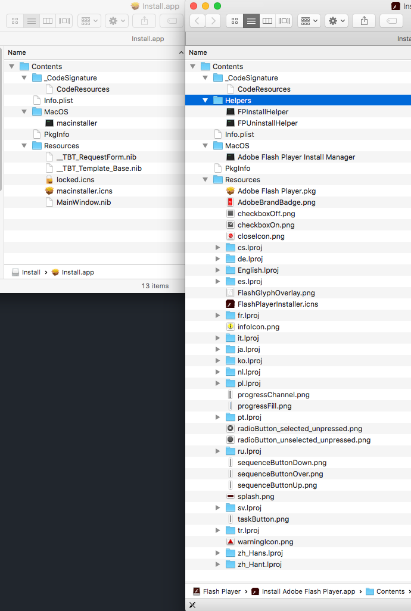
Task: Select the AdobeBrandBadge.png icon
Action: point(231,202)
